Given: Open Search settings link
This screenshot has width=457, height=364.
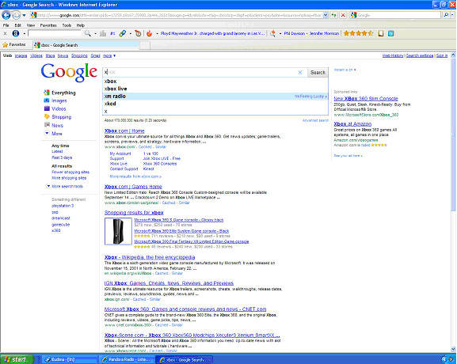Looking at the screenshot, I should pos(420,55).
